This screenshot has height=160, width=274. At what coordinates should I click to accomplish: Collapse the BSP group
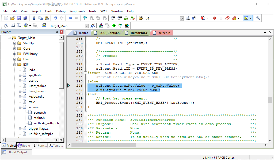tap(14, 65)
